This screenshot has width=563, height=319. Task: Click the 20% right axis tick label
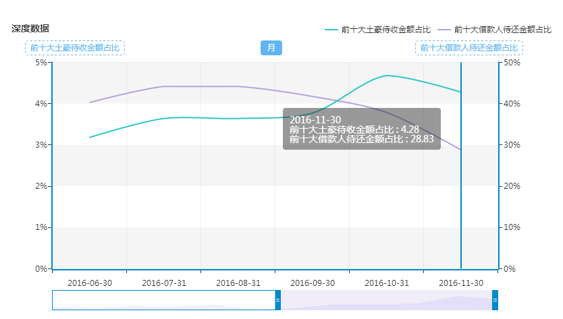(512, 186)
